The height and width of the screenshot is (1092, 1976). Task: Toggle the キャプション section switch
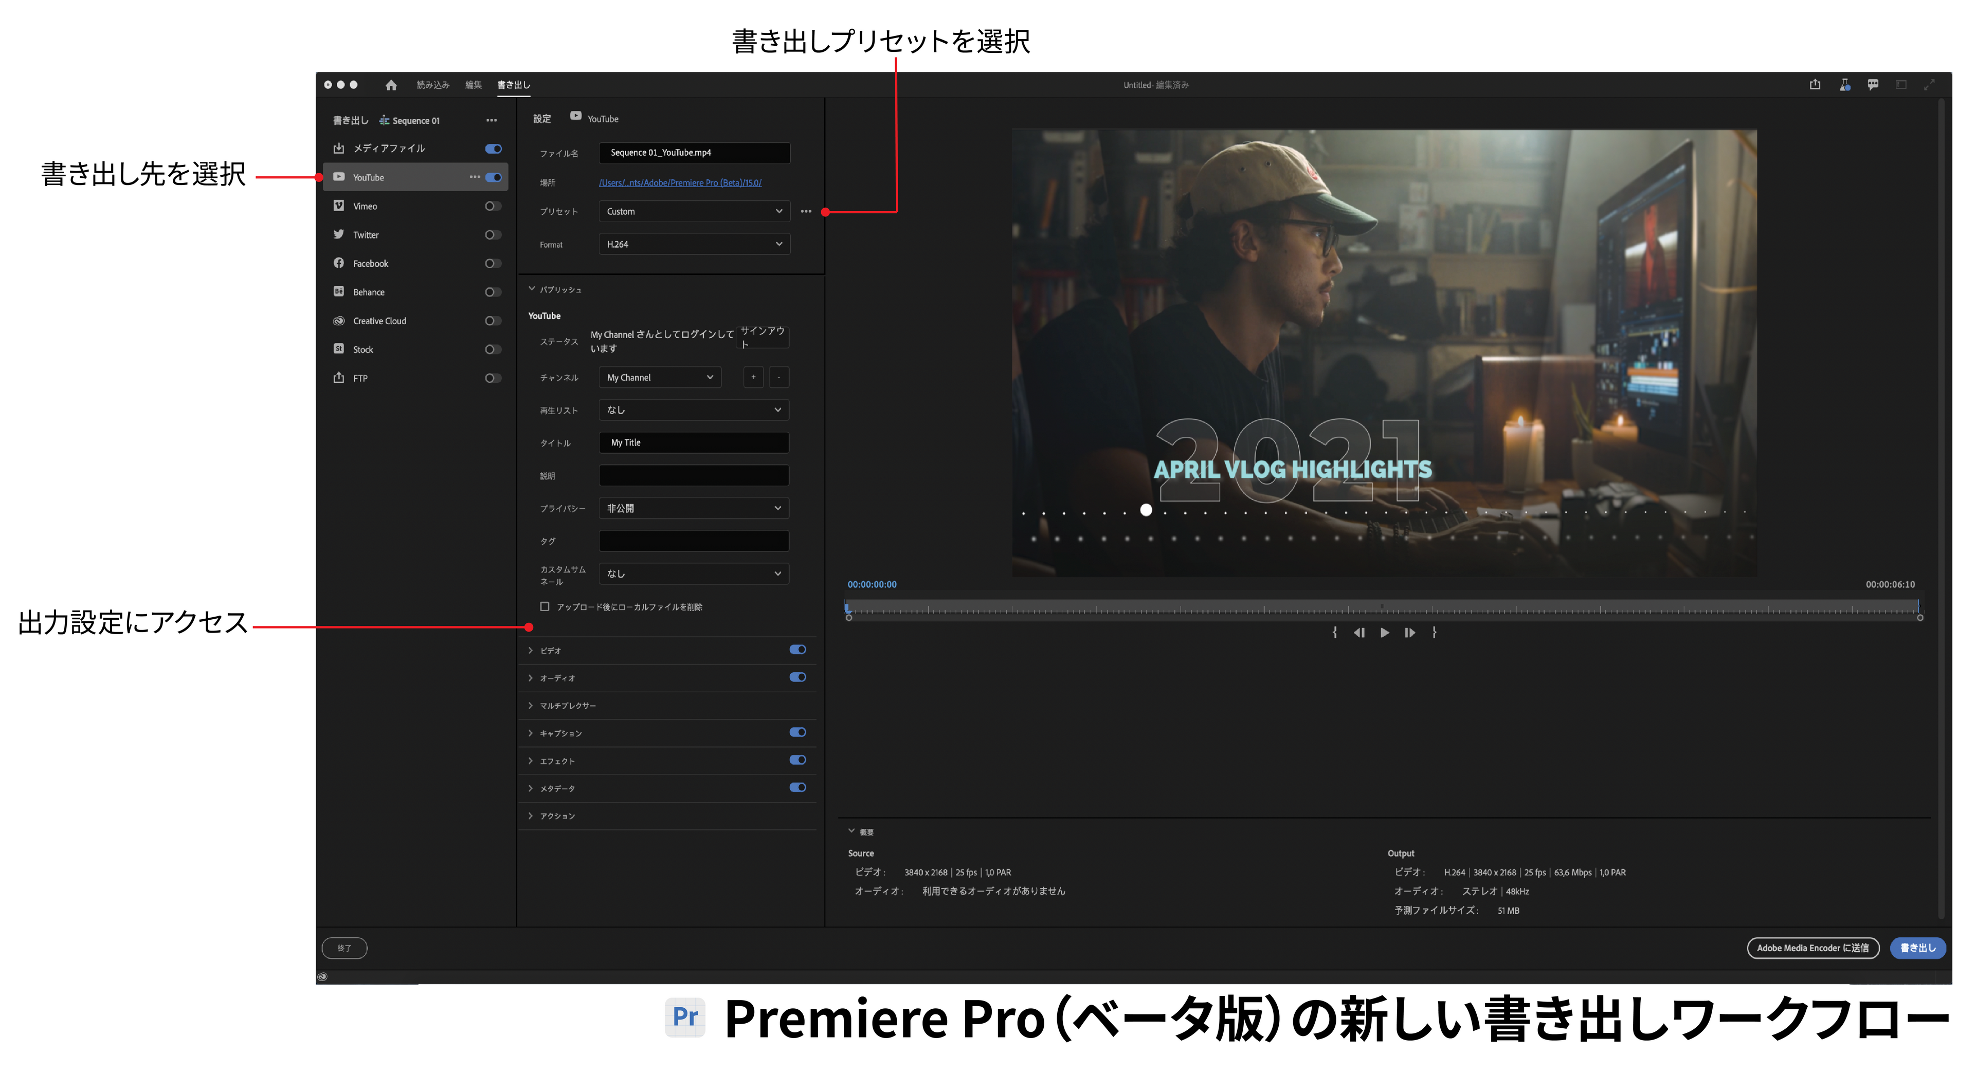tap(798, 732)
